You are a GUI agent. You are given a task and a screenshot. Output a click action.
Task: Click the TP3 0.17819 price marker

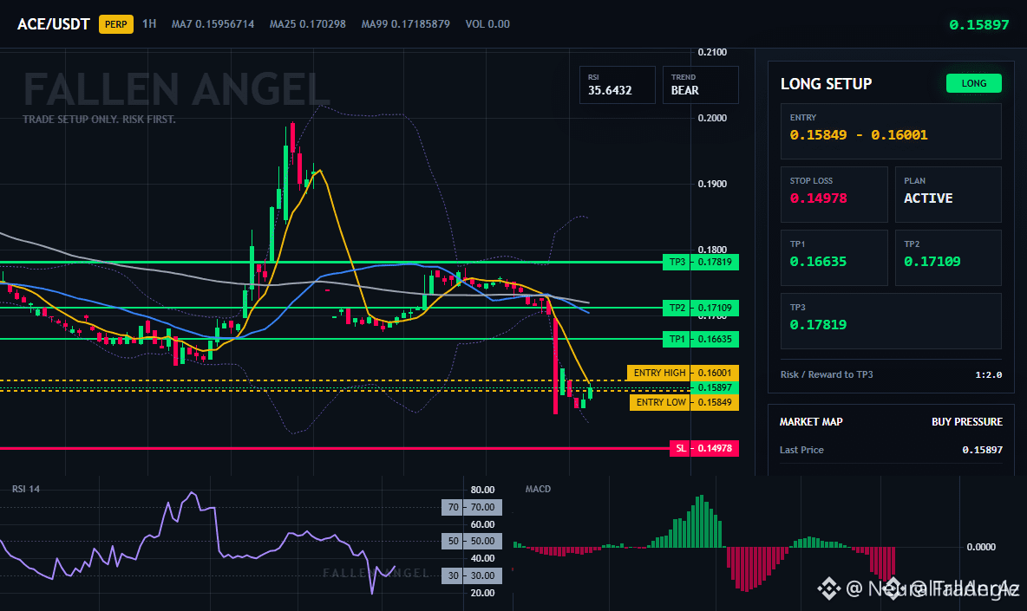point(701,263)
